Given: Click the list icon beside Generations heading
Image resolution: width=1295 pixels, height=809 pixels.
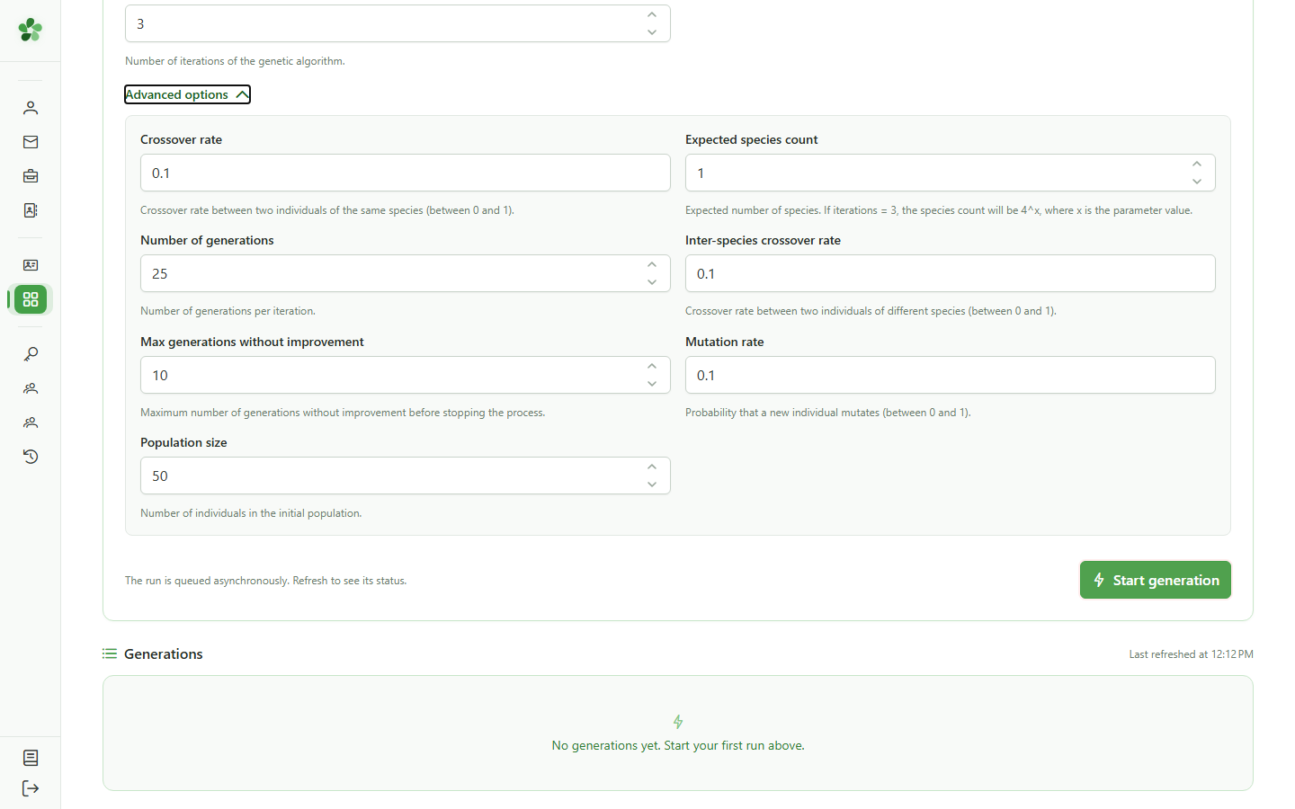Looking at the screenshot, I should 110,653.
